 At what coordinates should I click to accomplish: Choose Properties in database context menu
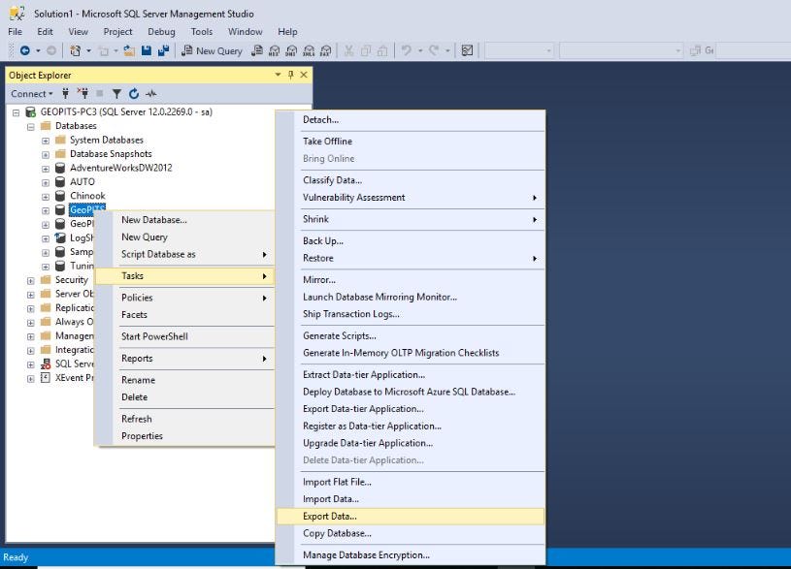(184, 436)
